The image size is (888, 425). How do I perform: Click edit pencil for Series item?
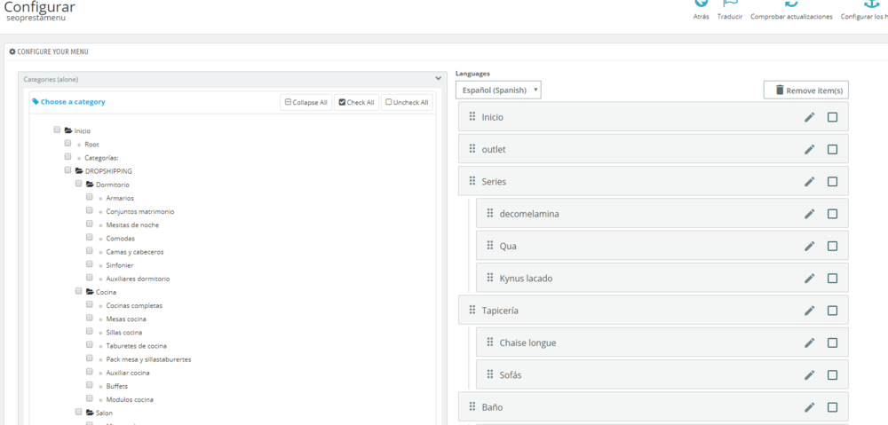point(810,182)
